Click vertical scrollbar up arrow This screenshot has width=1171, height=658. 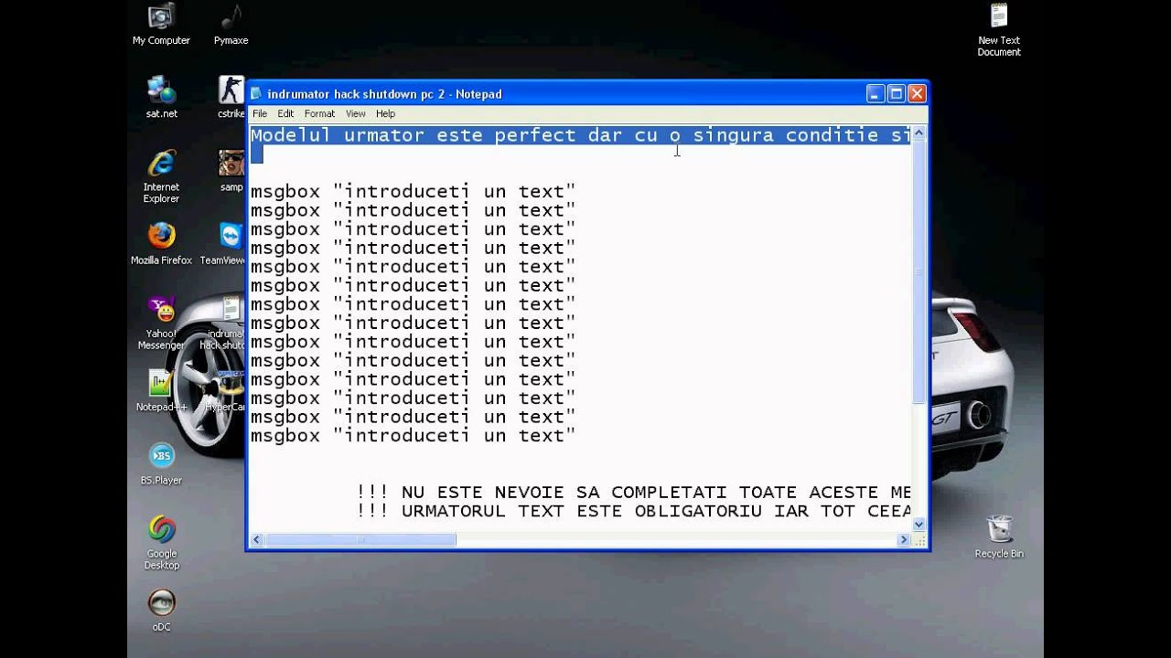click(x=919, y=133)
